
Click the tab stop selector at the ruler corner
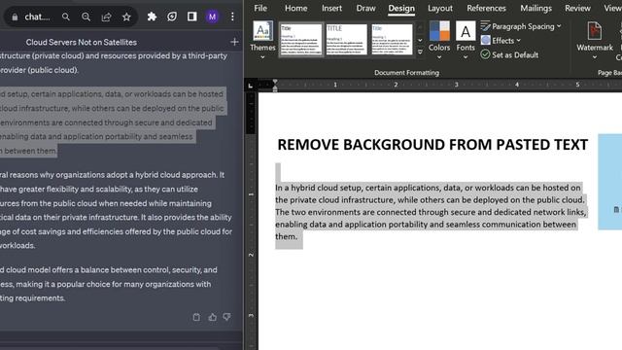click(x=251, y=86)
